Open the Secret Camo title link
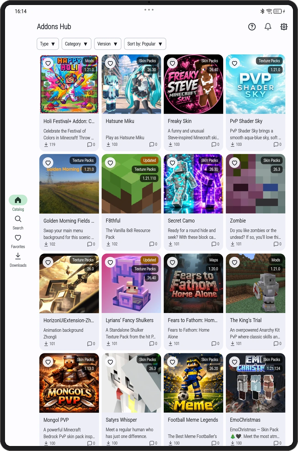The height and width of the screenshot is (451, 298). [181, 221]
